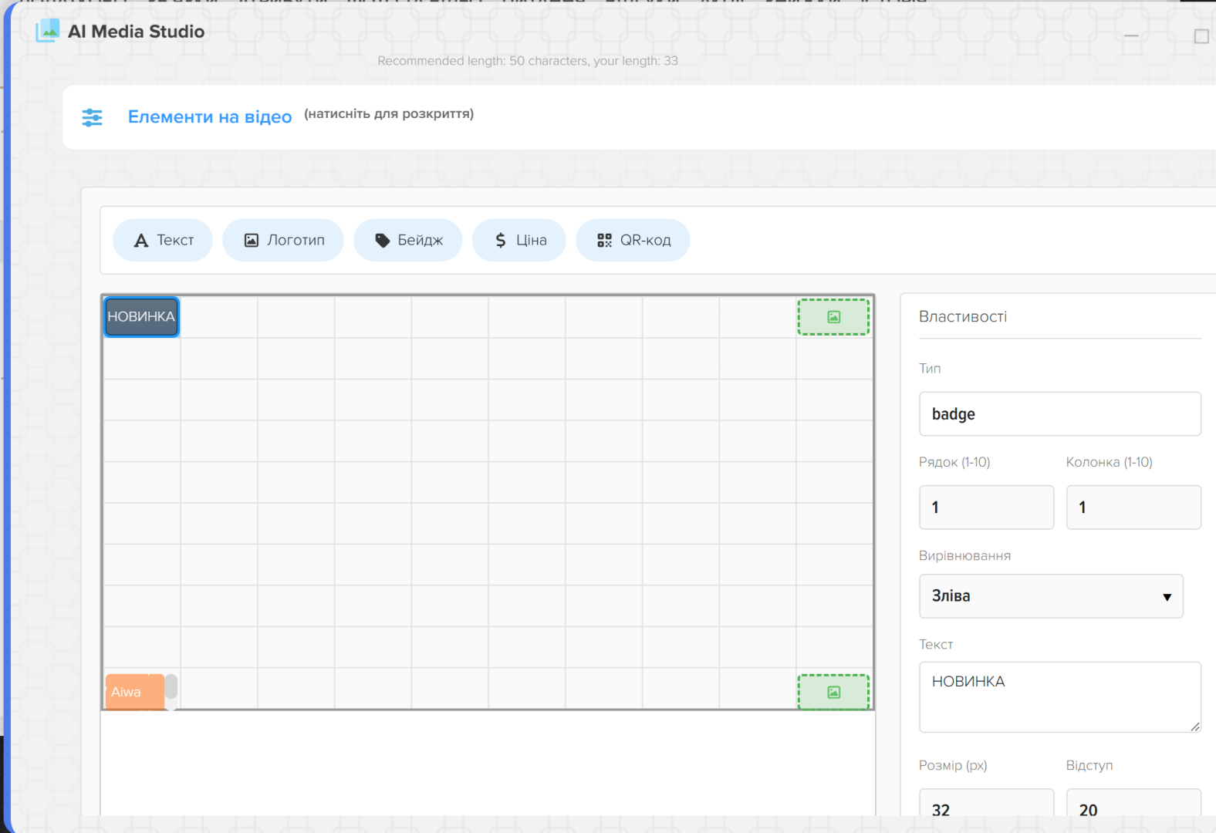
Task: Click the handle beside the Aiwa element
Action: click(171, 686)
